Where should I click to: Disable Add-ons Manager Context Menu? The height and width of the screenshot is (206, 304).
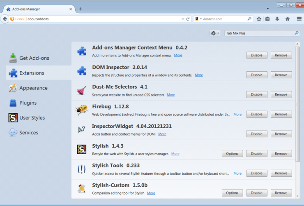pyautogui.click(x=256, y=55)
